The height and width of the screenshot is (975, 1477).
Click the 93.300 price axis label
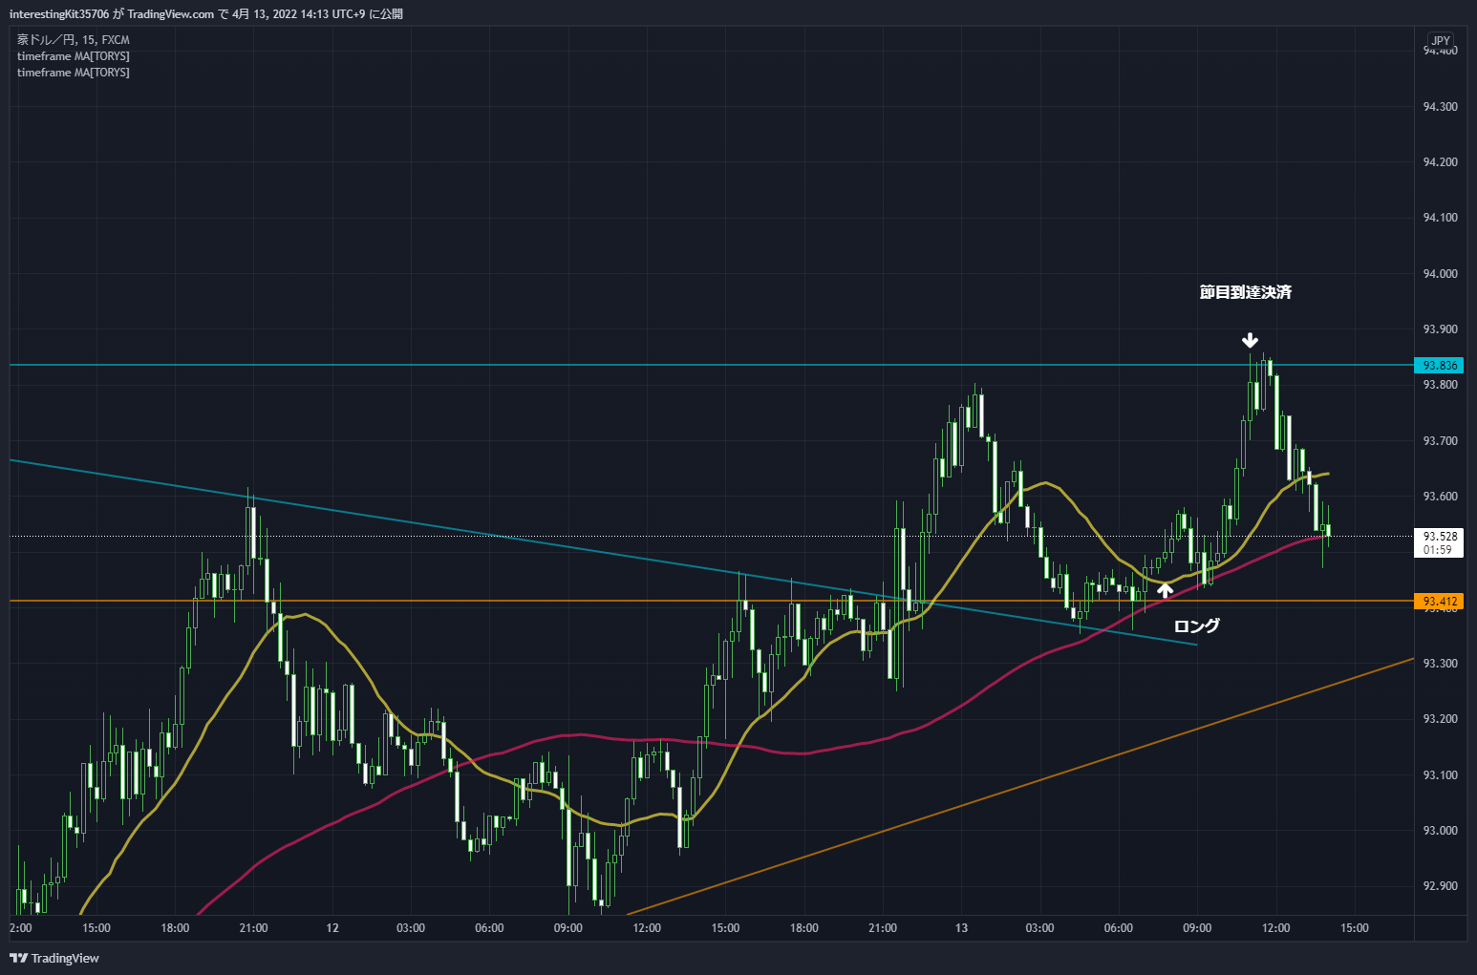(x=1440, y=664)
